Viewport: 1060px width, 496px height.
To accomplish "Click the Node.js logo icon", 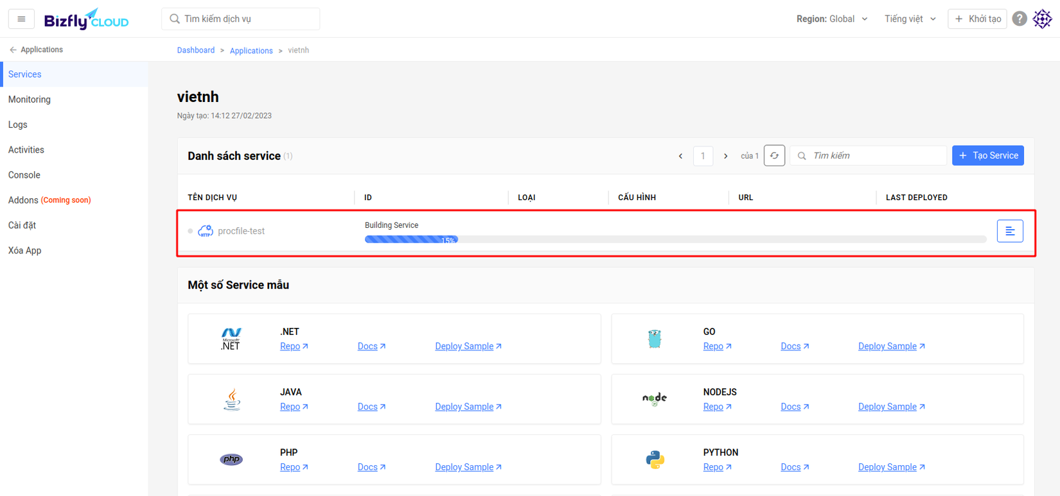I will click(x=655, y=399).
